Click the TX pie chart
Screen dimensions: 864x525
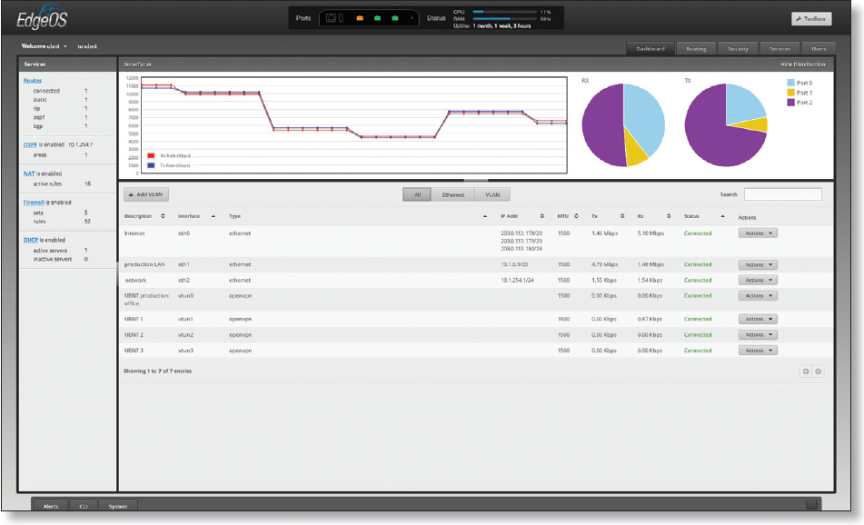point(726,125)
